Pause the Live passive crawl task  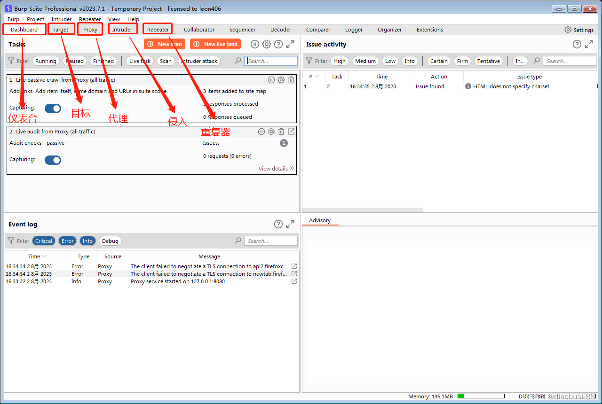coord(271,80)
